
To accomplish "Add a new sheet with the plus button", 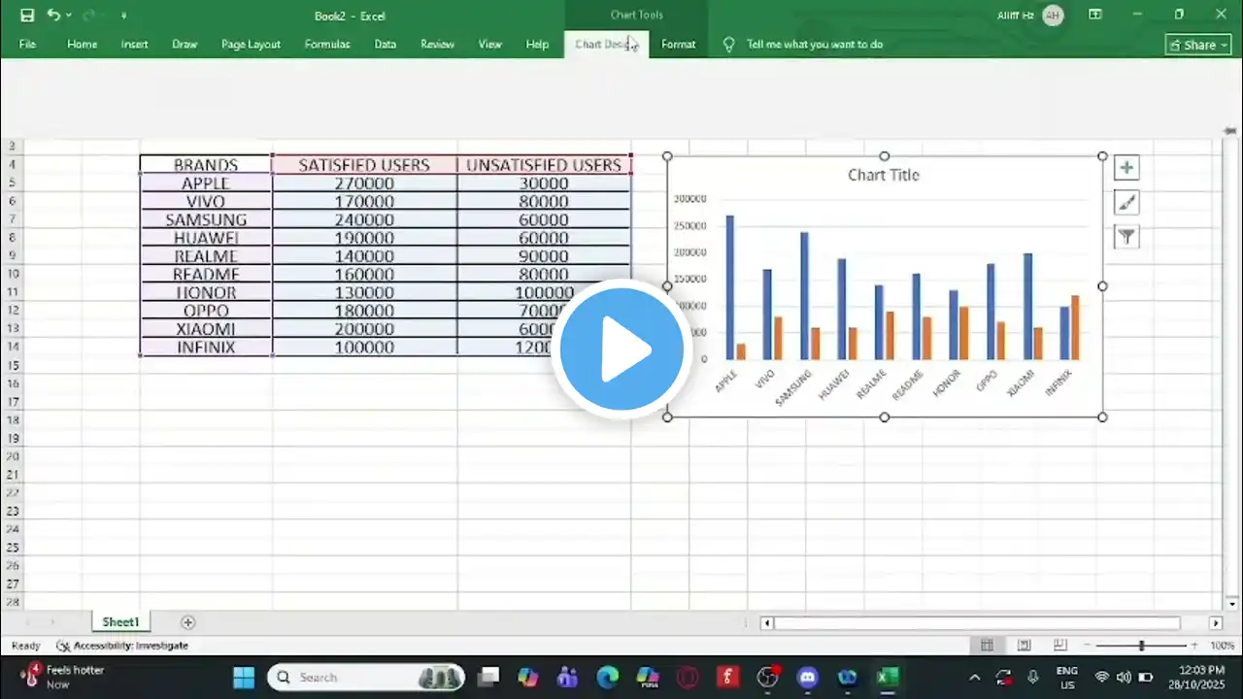I will click(x=188, y=622).
